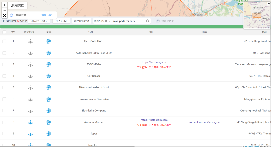Click the Car Bazaar name cell
271x147 pixels.
click(94, 76)
